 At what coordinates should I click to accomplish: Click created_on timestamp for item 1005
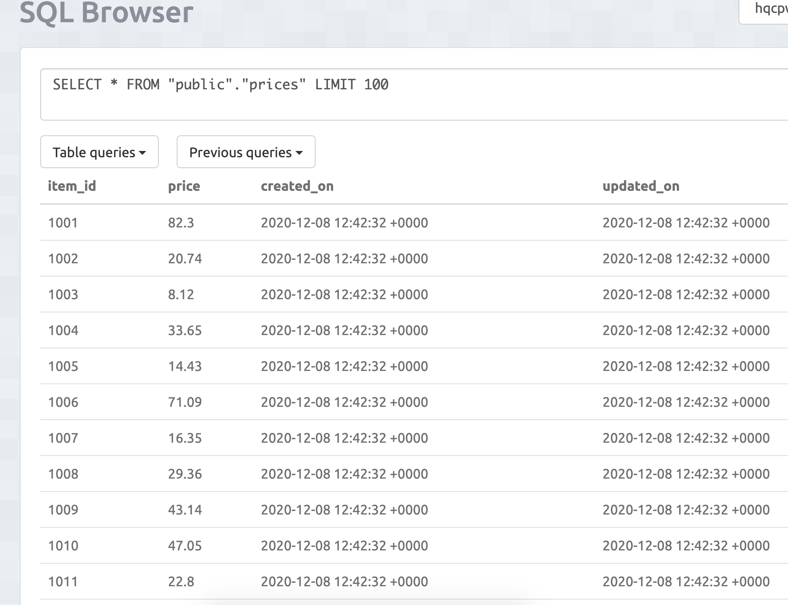click(344, 366)
